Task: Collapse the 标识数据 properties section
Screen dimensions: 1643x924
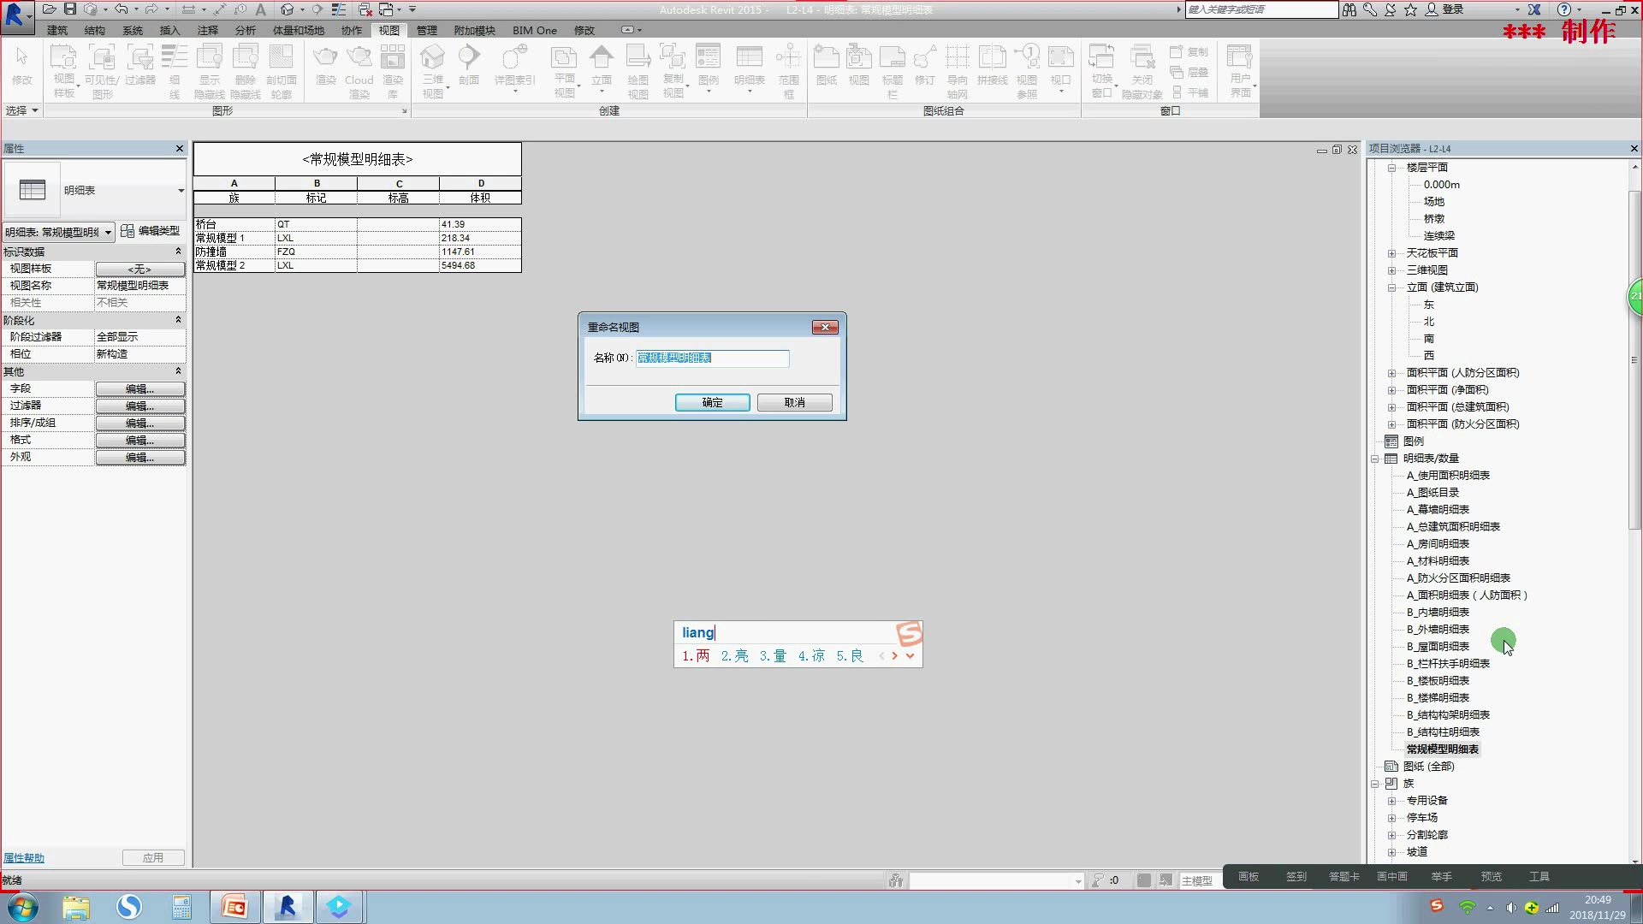Action: coord(178,252)
